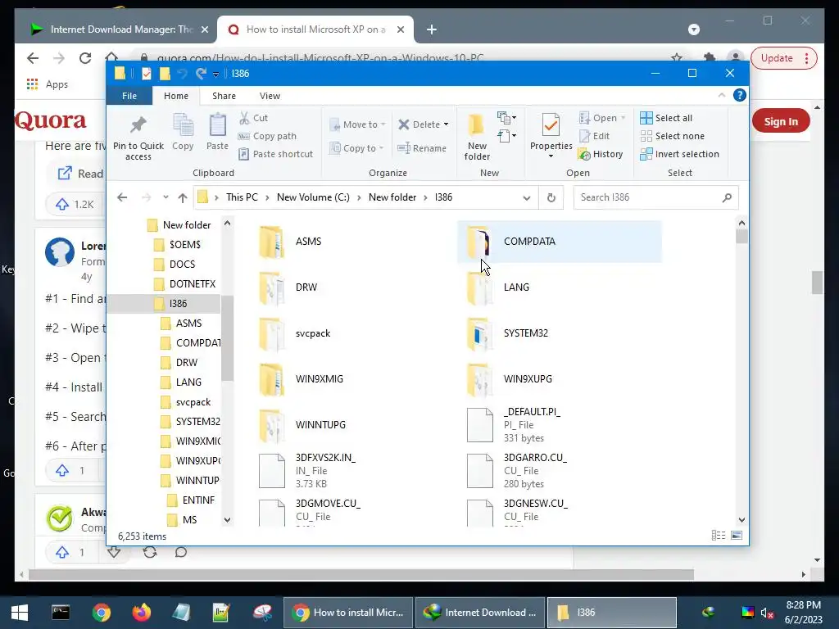This screenshot has height=629, width=839.
Task: Click Select none in the ribbon
Action: (x=672, y=136)
